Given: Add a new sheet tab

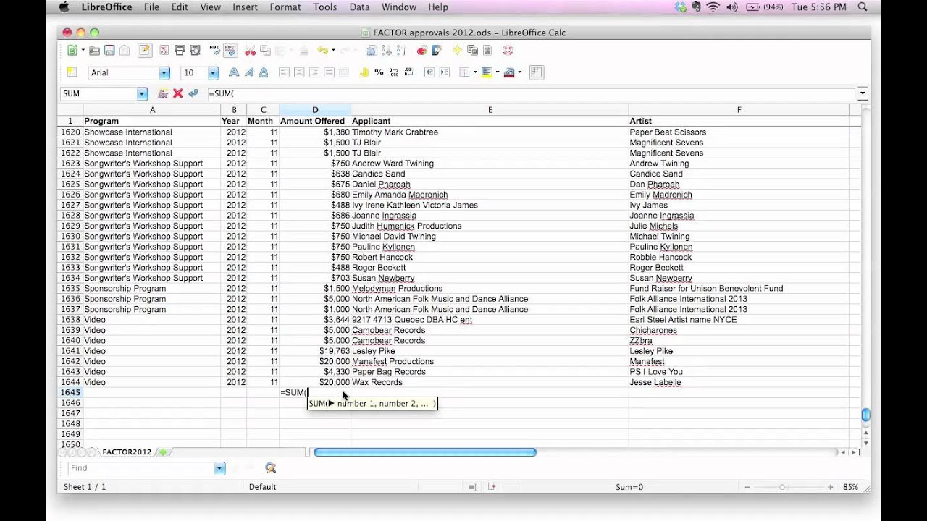Looking at the screenshot, I should pos(163,452).
